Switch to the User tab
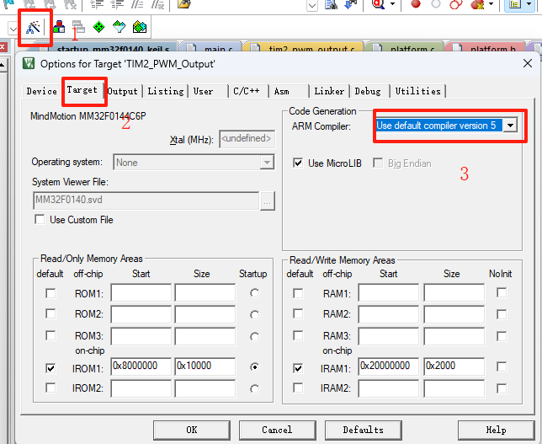 click(204, 91)
